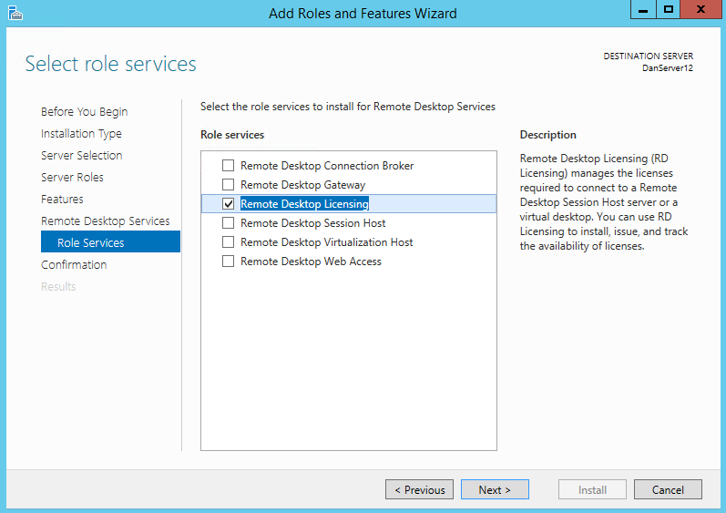The width and height of the screenshot is (726, 513).
Task: Click the wizard icon in the title bar
Action: (x=14, y=13)
